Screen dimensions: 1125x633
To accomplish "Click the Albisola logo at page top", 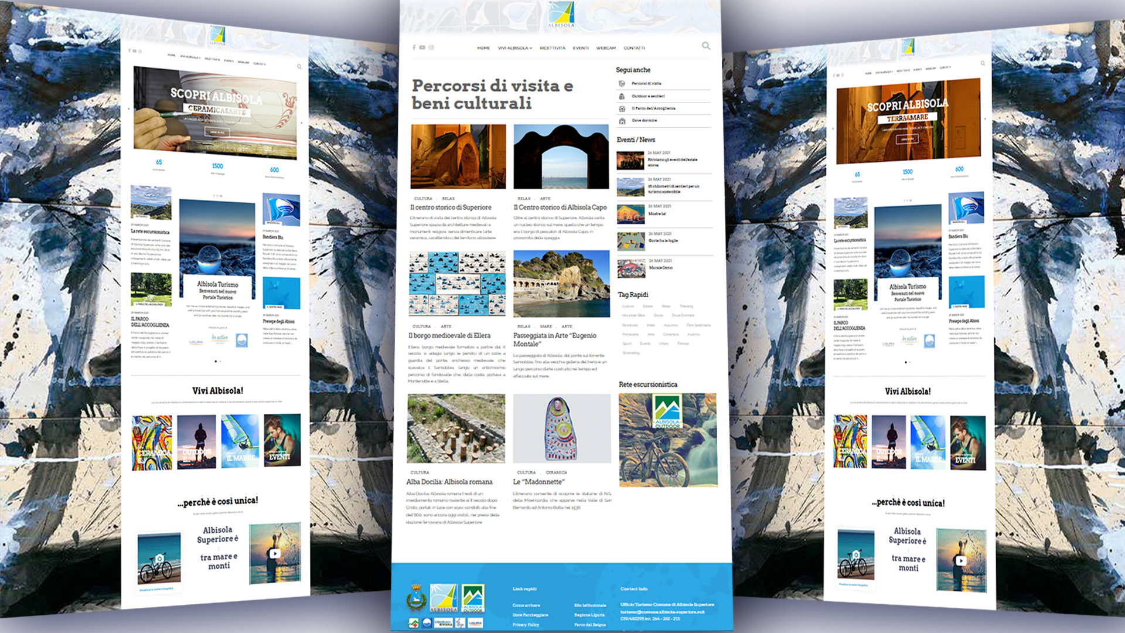I will (561, 15).
